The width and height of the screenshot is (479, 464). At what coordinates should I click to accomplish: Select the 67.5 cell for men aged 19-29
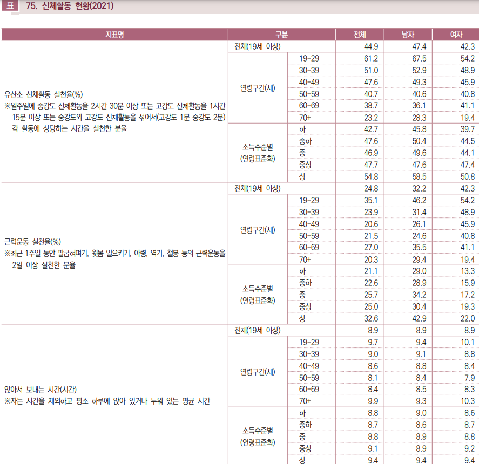tap(419, 59)
